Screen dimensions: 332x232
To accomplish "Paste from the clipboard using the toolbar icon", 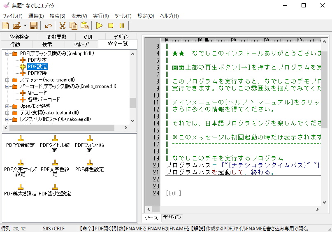I will [x=85, y=26].
